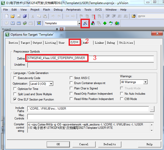Indent selected lines using indent icon
This screenshot has height=150, width=164.
pyautogui.click(x=107, y=16)
